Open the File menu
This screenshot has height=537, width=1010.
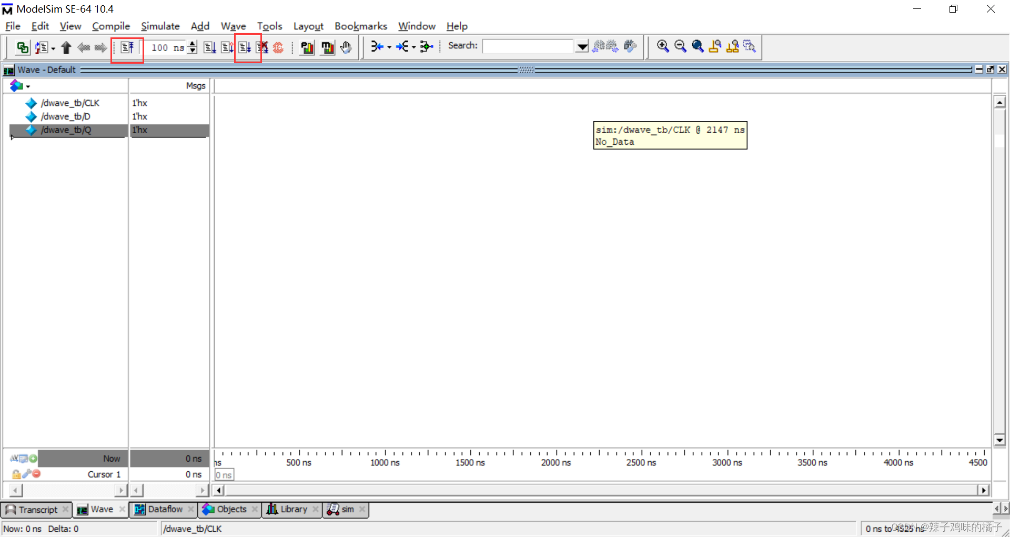[13, 26]
